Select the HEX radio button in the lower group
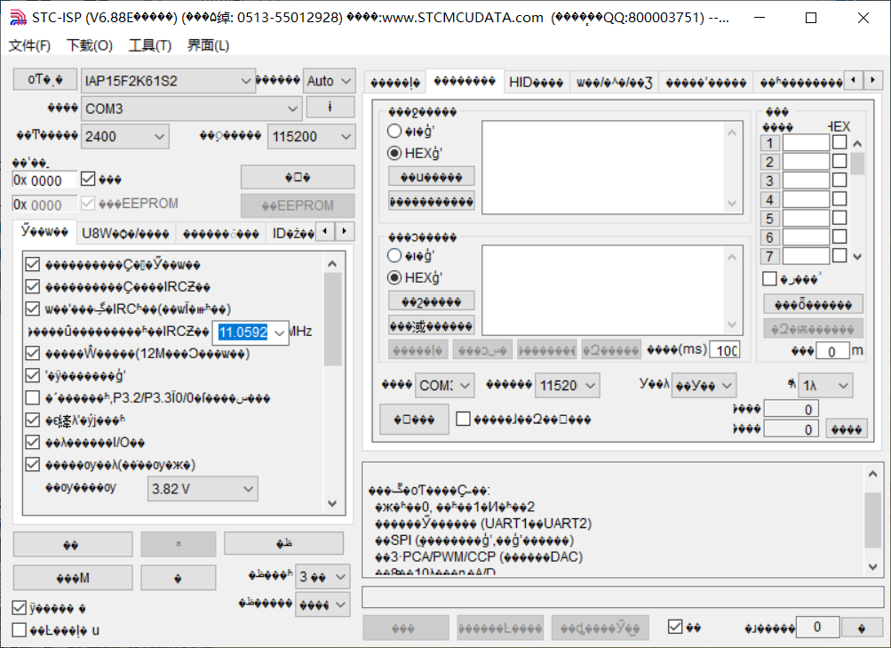This screenshot has height=648, width=891. [x=394, y=278]
